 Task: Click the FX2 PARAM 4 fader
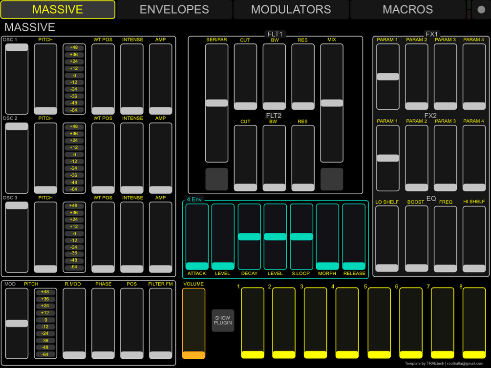[x=474, y=158]
